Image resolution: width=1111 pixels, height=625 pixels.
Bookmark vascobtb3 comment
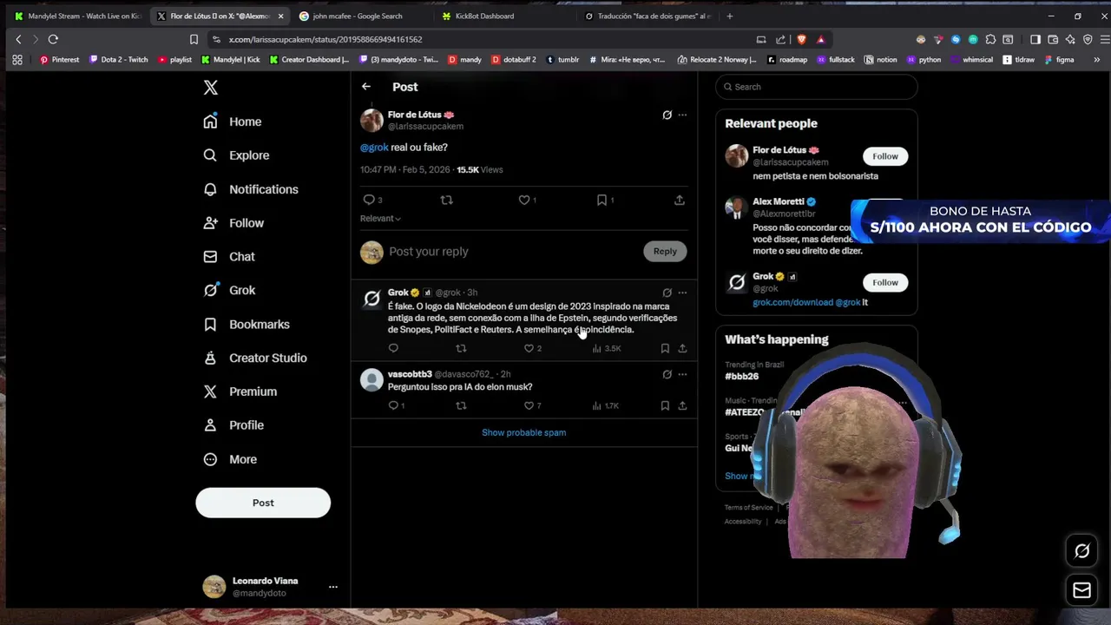[x=665, y=405]
